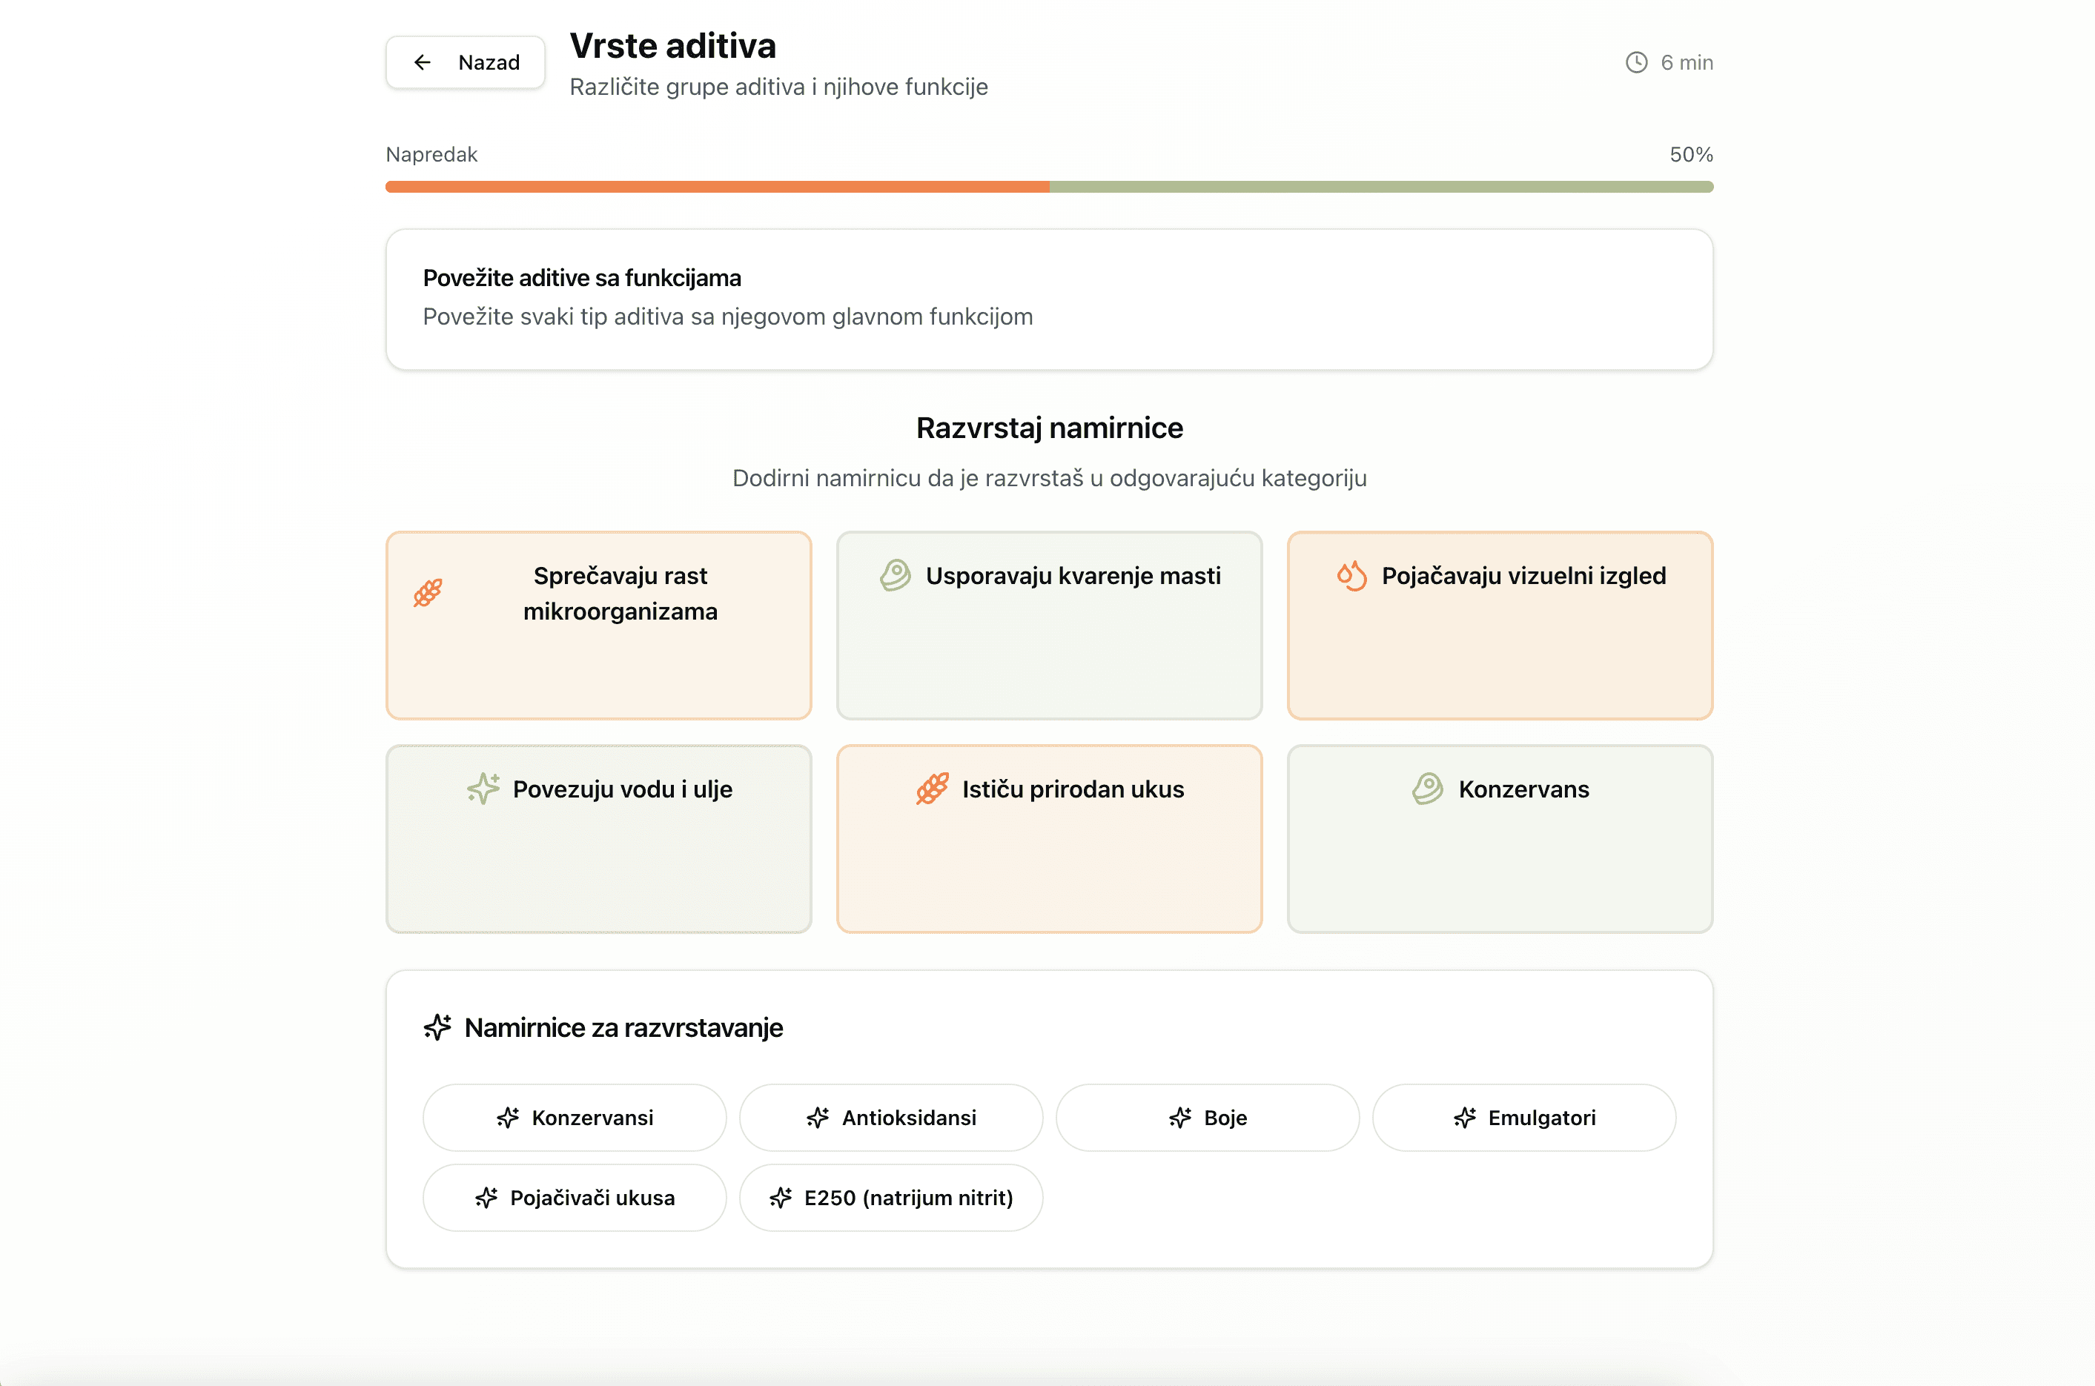The image size is (2095, 1386).
Task: Select the Pojačavaju vizuelni izgled category card
Action: (1499, 625)
